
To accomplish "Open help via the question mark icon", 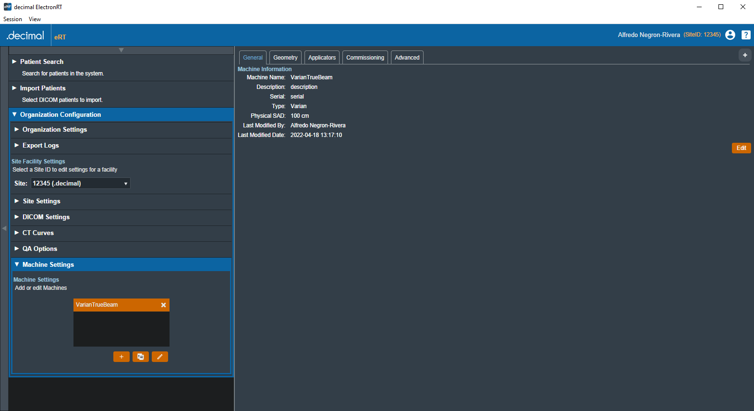I will coord(746,35).
